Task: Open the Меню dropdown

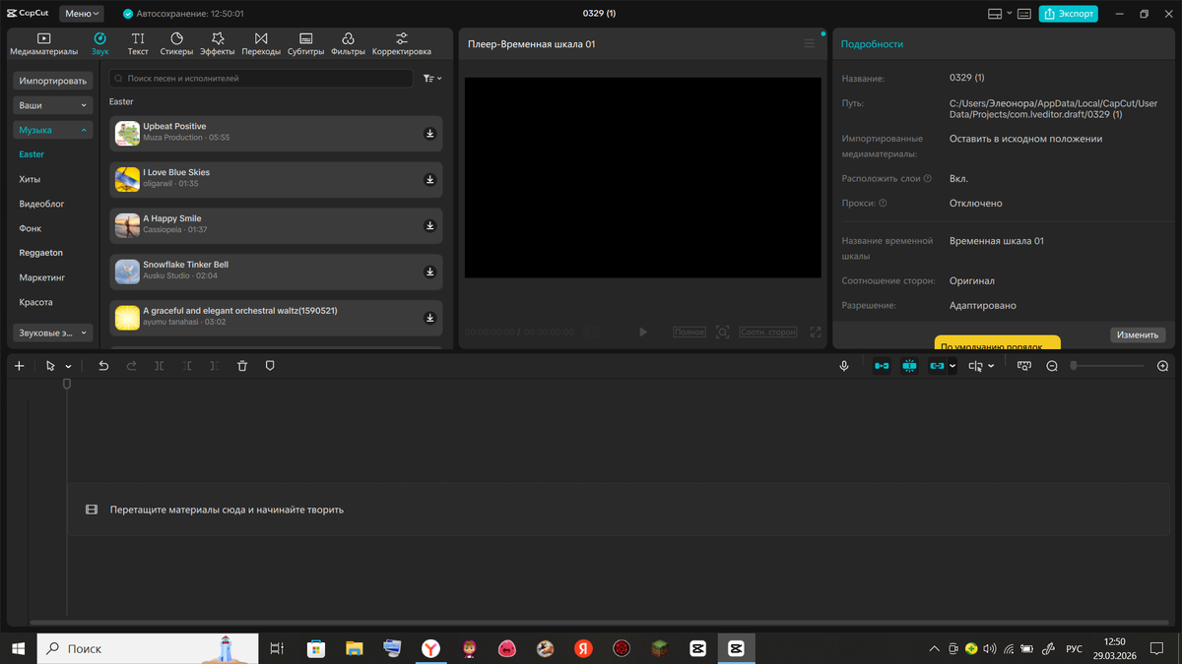Action: coord(81,14)
